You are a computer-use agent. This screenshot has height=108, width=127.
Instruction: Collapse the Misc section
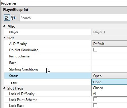4,26
